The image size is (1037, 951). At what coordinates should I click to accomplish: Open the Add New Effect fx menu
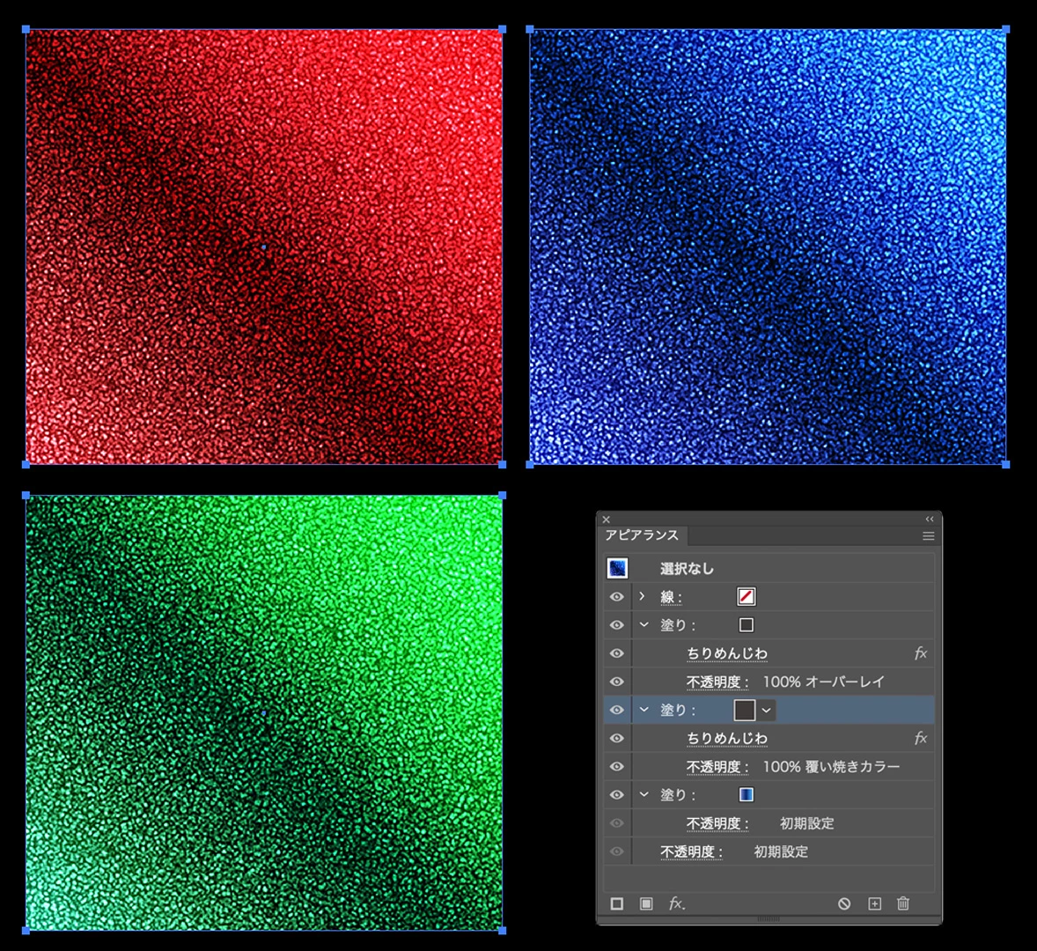tap(677, 903)
